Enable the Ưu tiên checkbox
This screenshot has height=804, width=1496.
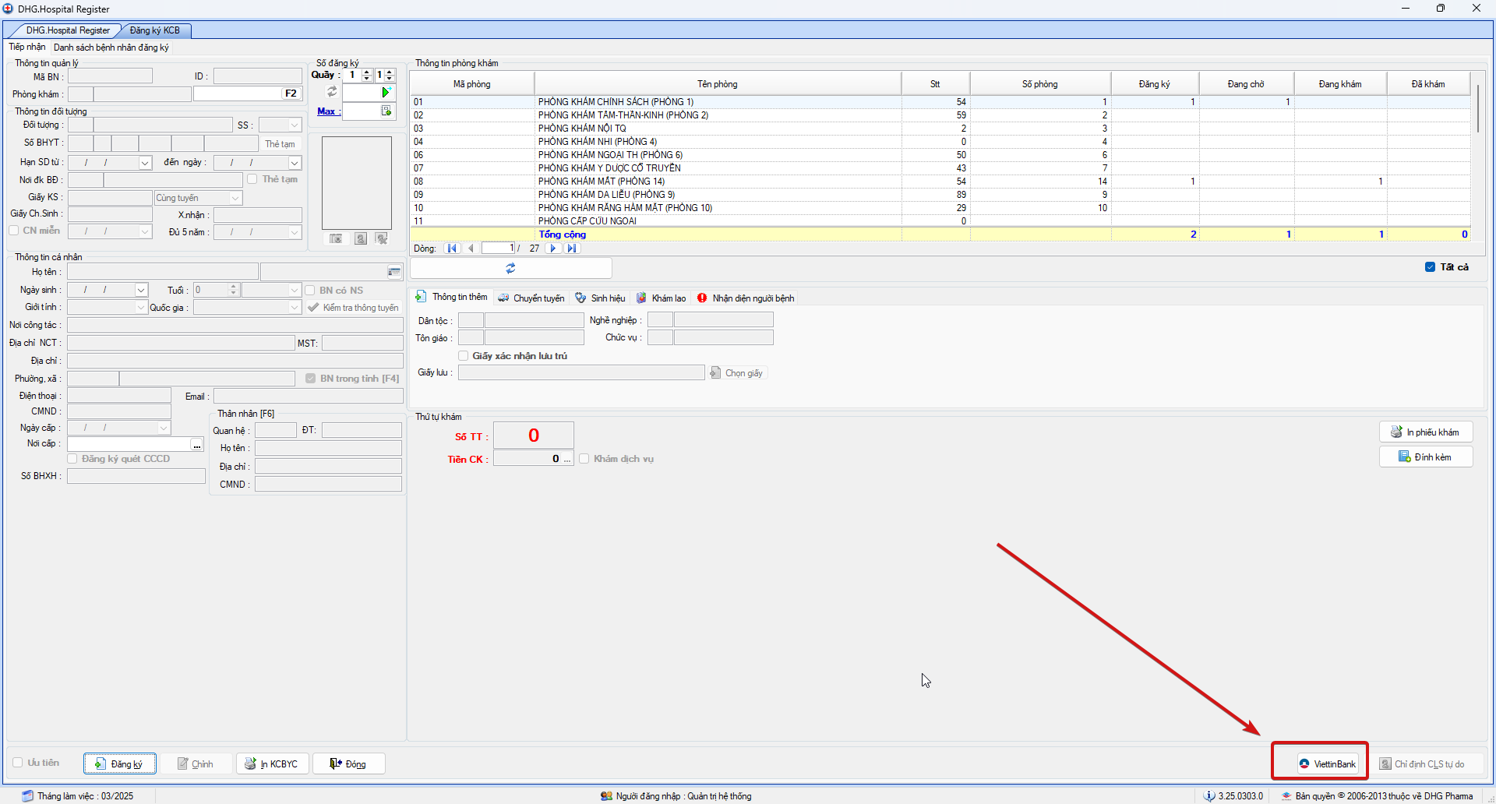coord(18,763)
